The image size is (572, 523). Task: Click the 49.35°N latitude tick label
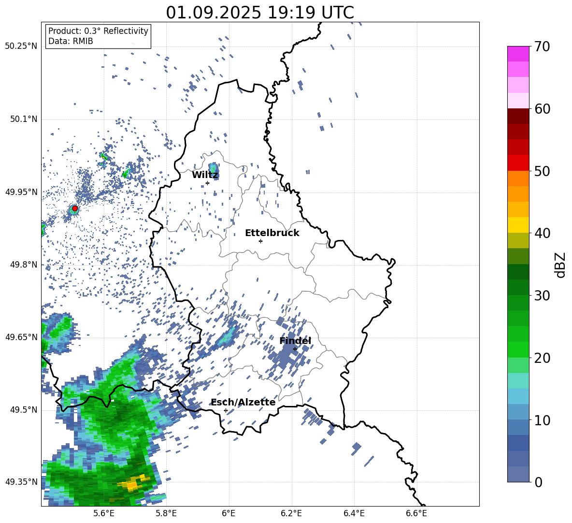click(21, 482)
